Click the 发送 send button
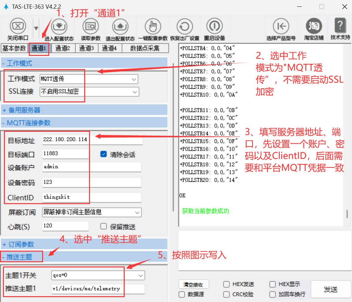The width and height of the screenshot is (352, 302). point(330,290)
